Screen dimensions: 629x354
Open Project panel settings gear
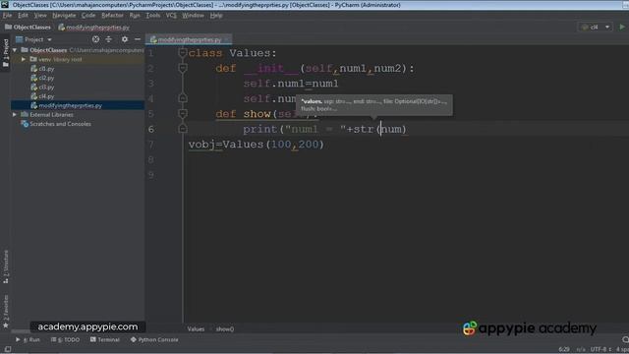click(x=125, y=39)
